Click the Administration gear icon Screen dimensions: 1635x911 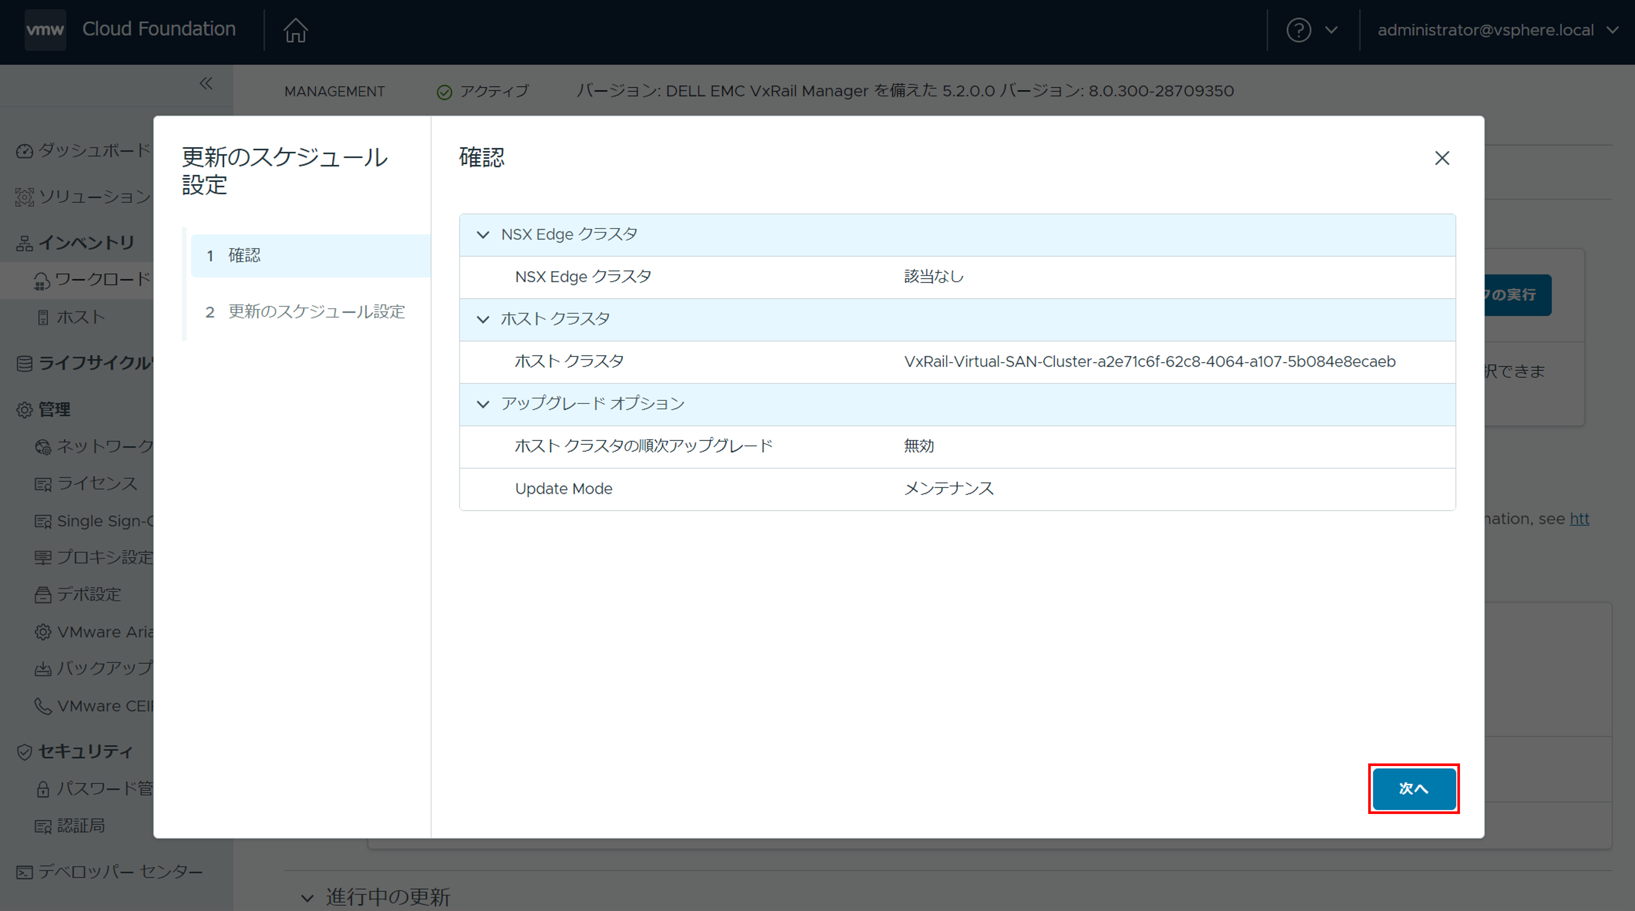[24, 410]
